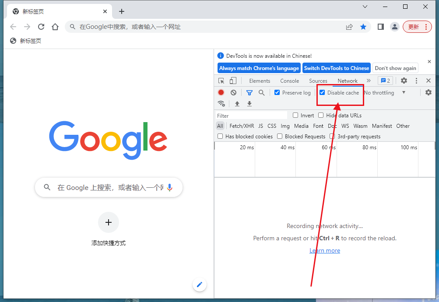Enable Hide data URLs checkbox

321,115
